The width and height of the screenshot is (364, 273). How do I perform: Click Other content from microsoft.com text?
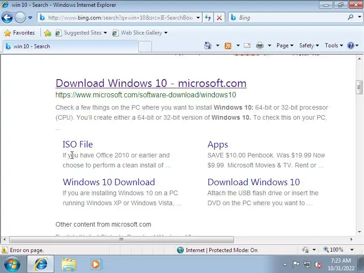103,224
